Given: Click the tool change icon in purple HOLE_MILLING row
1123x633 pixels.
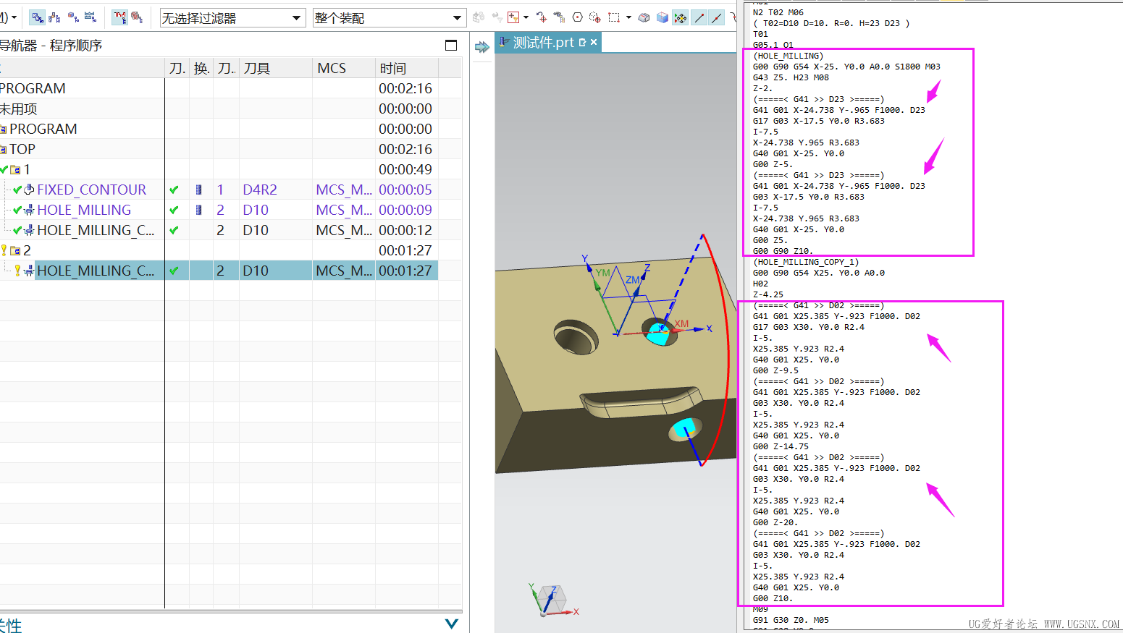Looking at the screenshot, I should 199,210.
